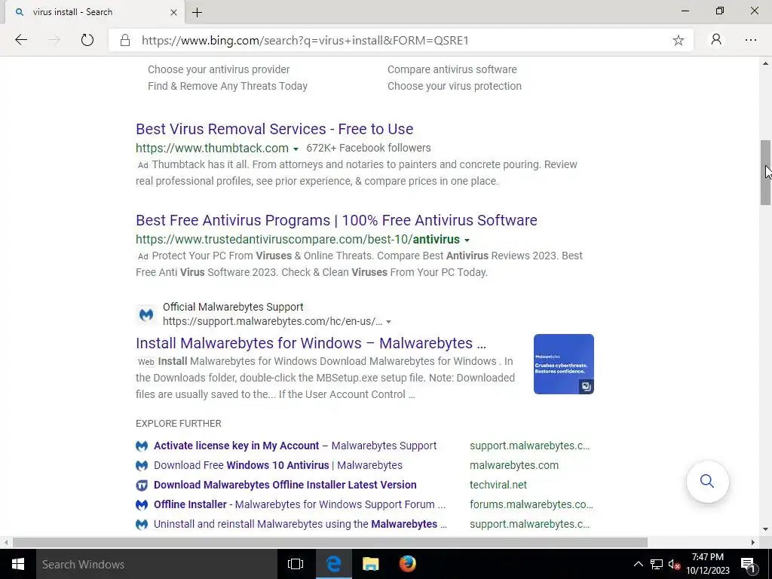Click vertical scrollbar thumb
The image size is (772, 579).
click(x=765, y=173)
